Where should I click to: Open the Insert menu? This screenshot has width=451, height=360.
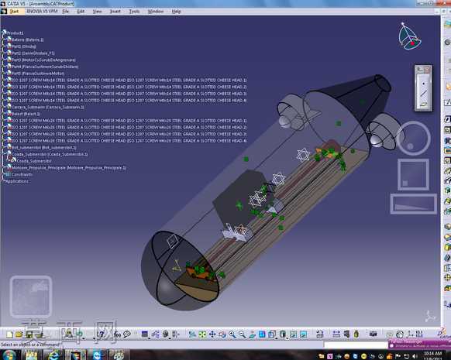coord(115,11)
